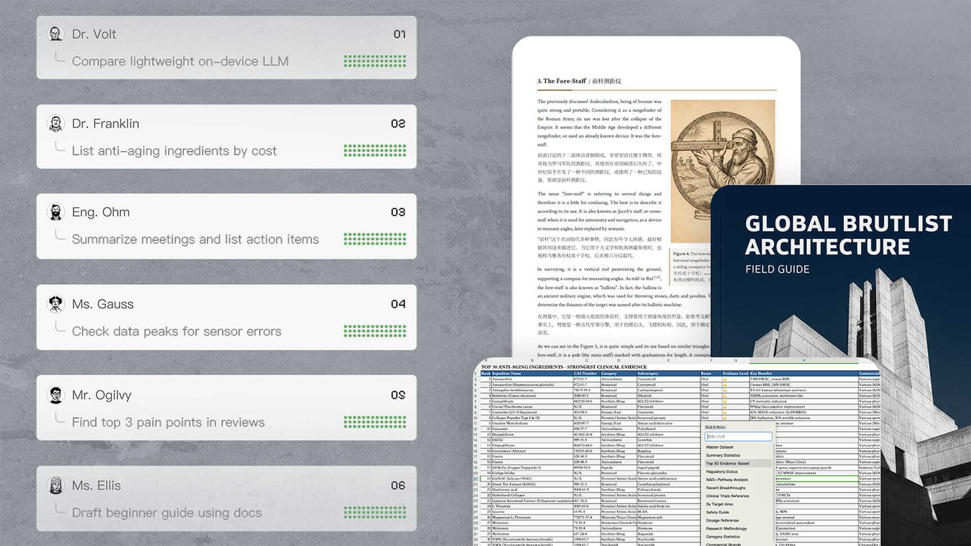Screen dimensions: 971x546
Task: Open the 'Summarize meetings and list action items' task
Action: [195, 239]
